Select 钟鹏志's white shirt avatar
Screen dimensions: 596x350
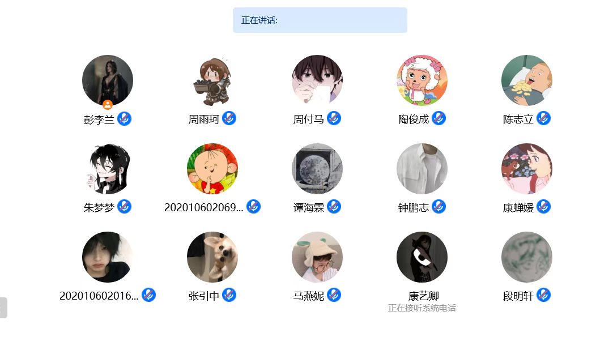tap(422, 169)
